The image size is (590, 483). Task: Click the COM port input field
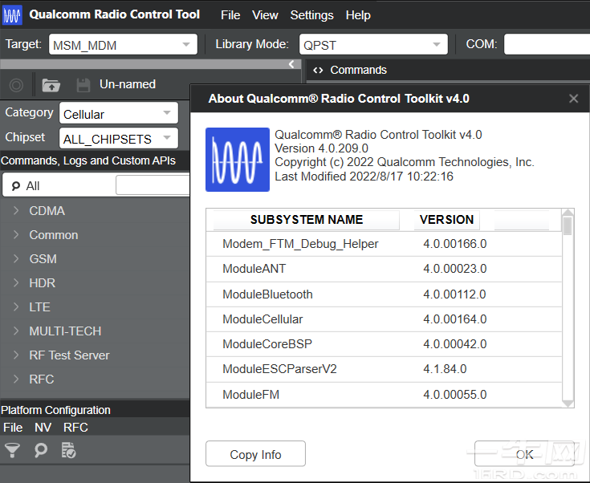pos(547,45)
